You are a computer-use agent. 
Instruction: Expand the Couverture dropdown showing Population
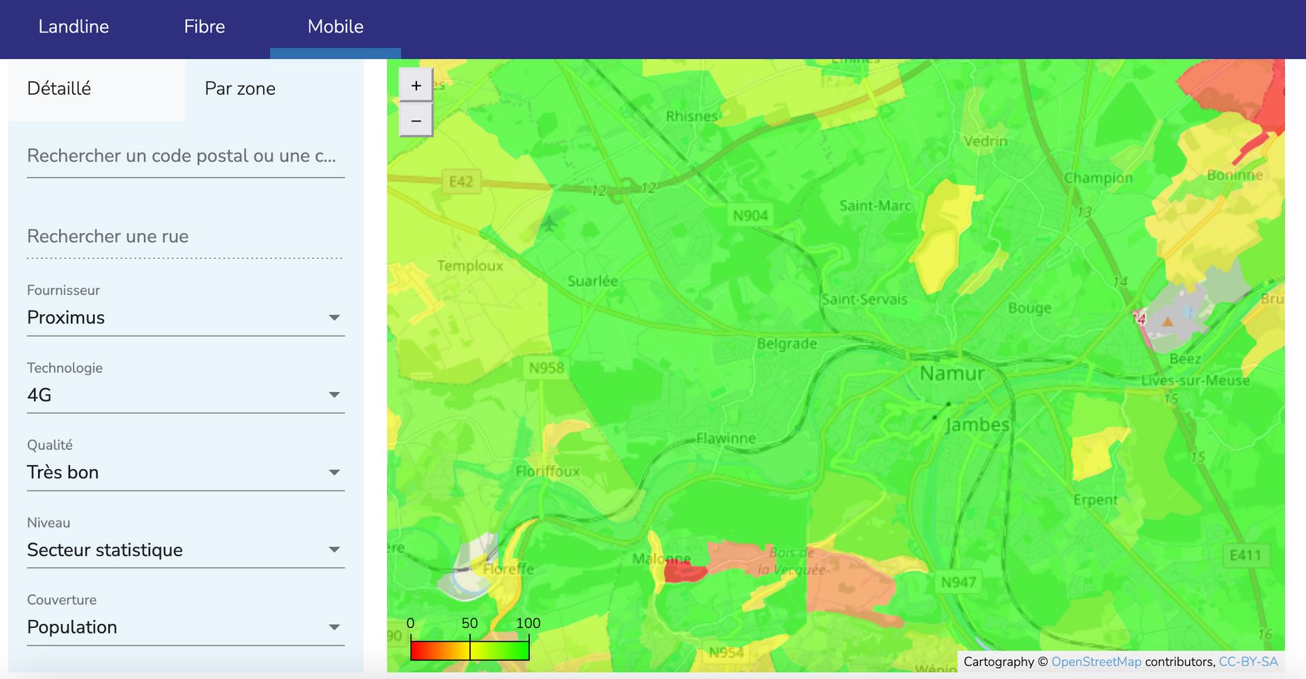[186, 627]
